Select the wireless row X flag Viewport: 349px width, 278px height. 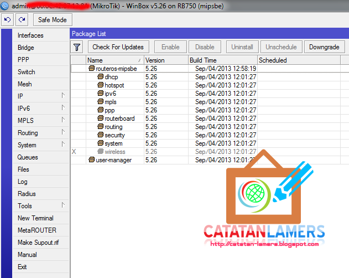tap(74, 152)
